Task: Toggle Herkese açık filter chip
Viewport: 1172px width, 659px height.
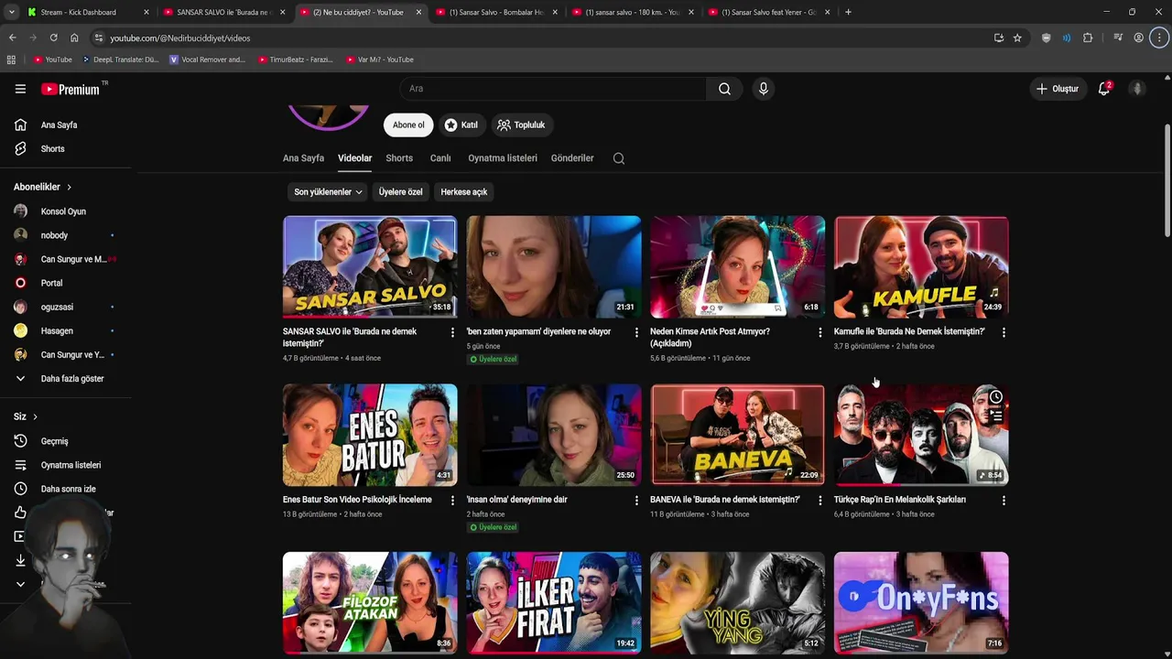Action: click(x=463, y=192)
